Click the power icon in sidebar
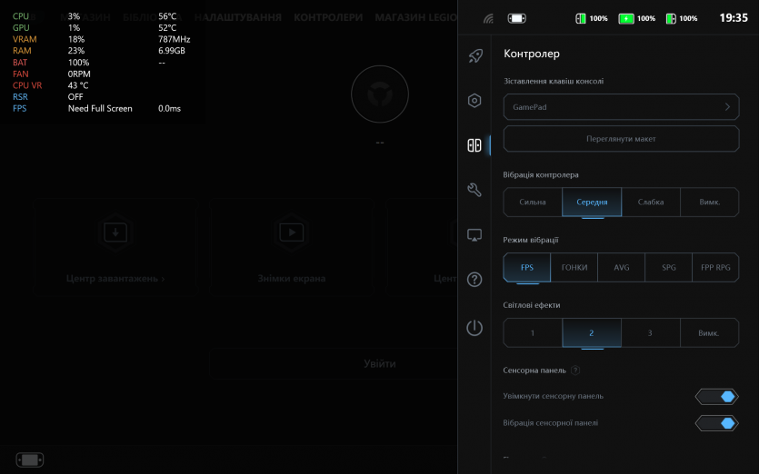The height and width of the screenshot is (474, 759). [474, 328]
